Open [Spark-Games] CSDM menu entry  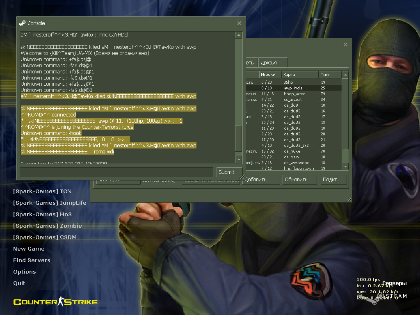45,237
